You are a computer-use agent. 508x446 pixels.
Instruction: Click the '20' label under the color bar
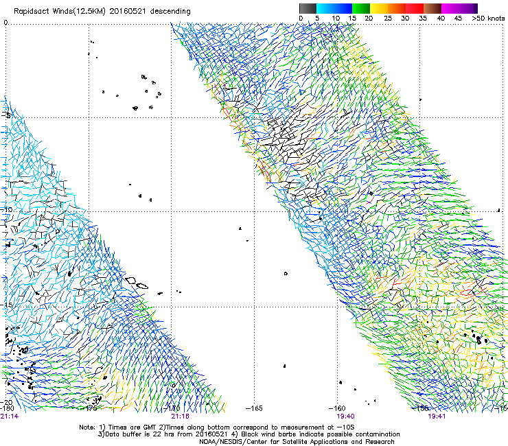(369, 19)
